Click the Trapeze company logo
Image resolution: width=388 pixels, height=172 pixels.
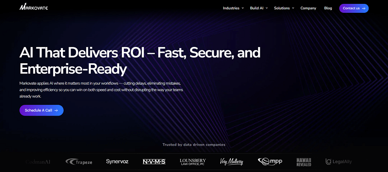[x=79, y=161]
